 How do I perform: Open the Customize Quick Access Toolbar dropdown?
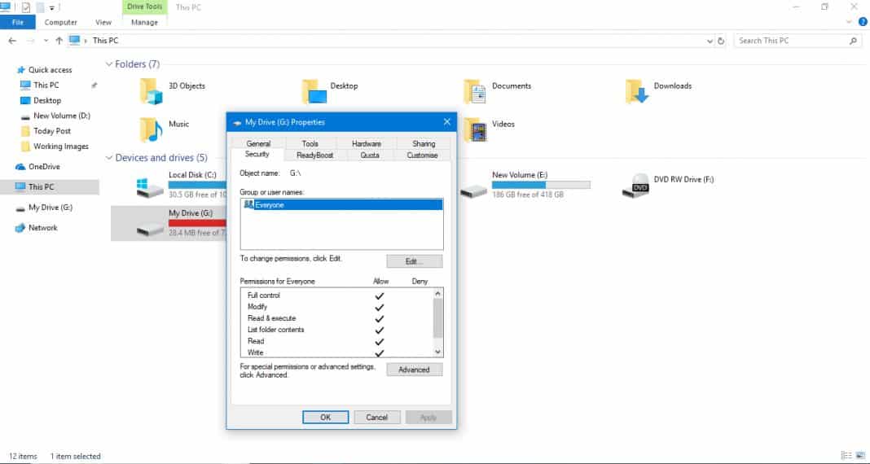(52, 8)
